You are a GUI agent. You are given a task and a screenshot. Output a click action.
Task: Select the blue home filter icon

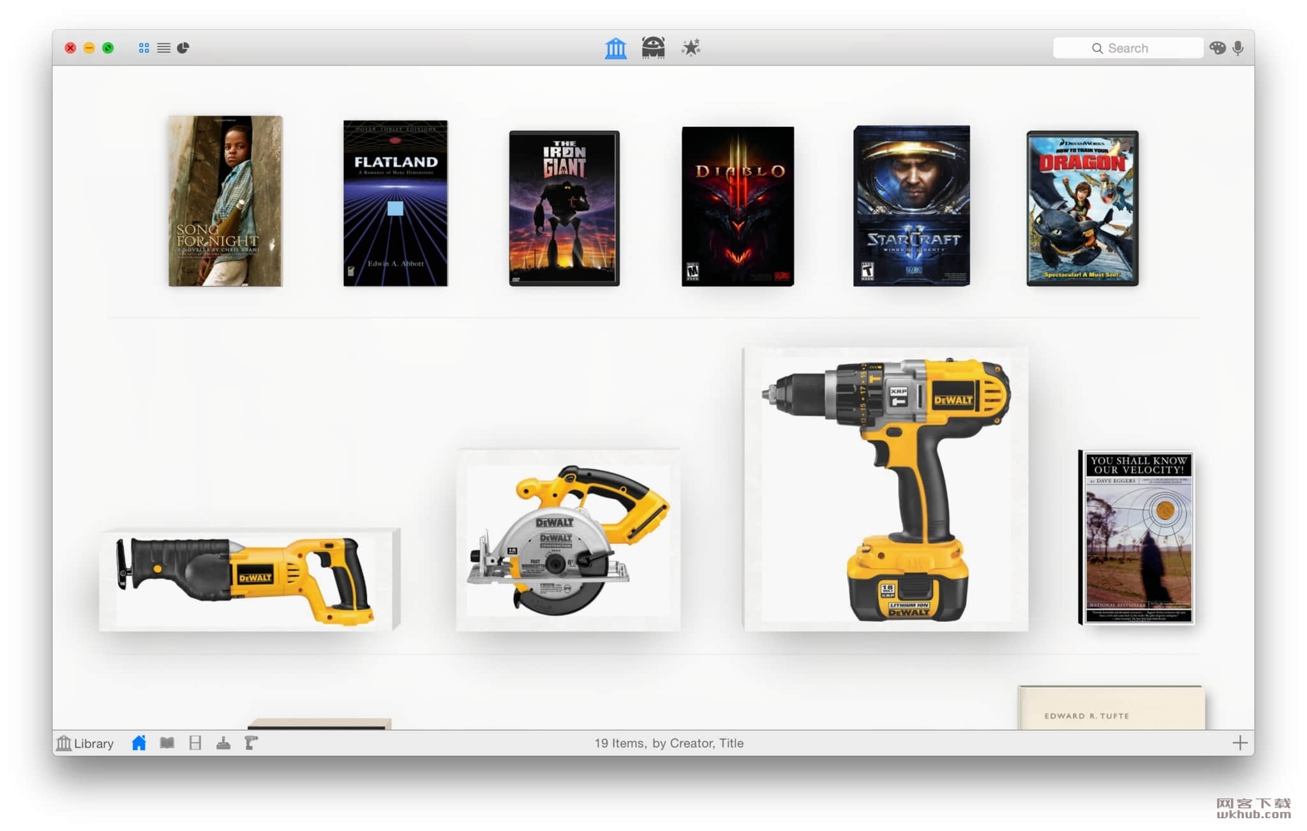tap(138, 743)
